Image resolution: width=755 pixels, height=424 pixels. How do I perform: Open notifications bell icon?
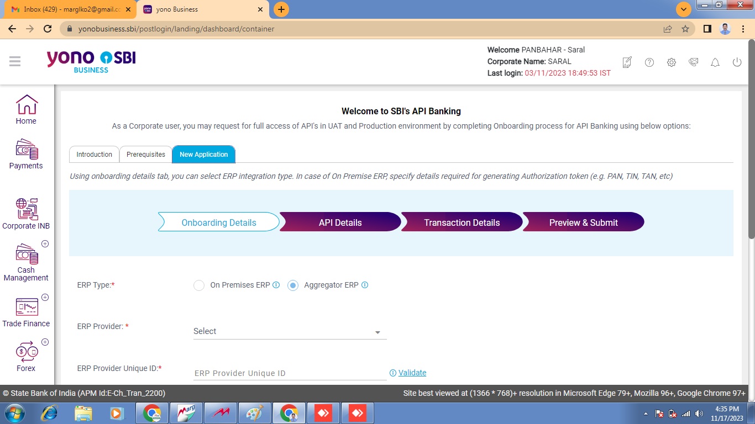pyautogui.click(x=715, y=62)
